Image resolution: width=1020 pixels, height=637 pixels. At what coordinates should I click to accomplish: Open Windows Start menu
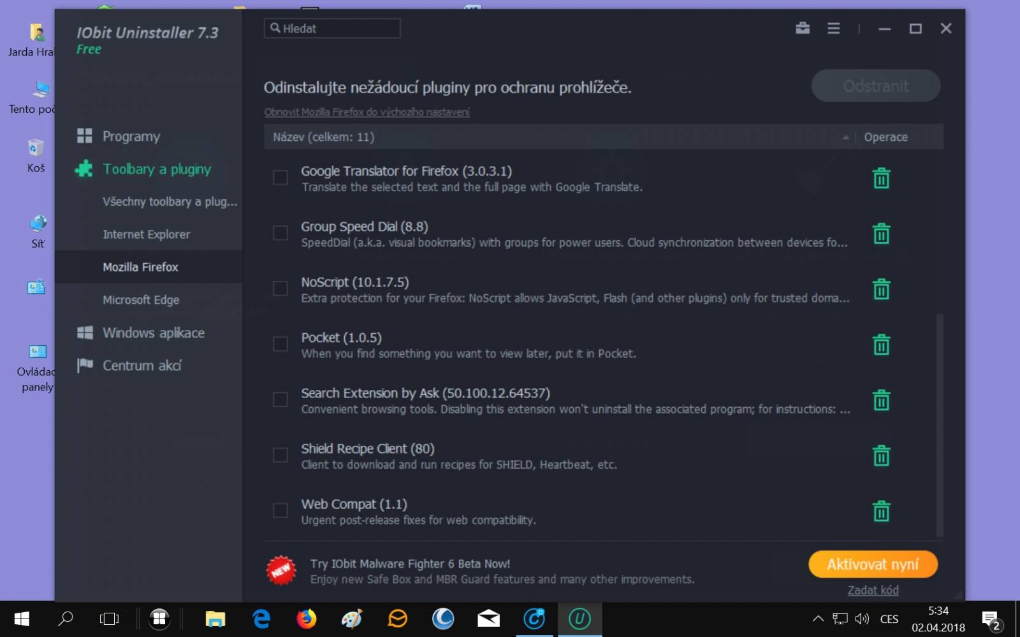(x=22, y=619)
